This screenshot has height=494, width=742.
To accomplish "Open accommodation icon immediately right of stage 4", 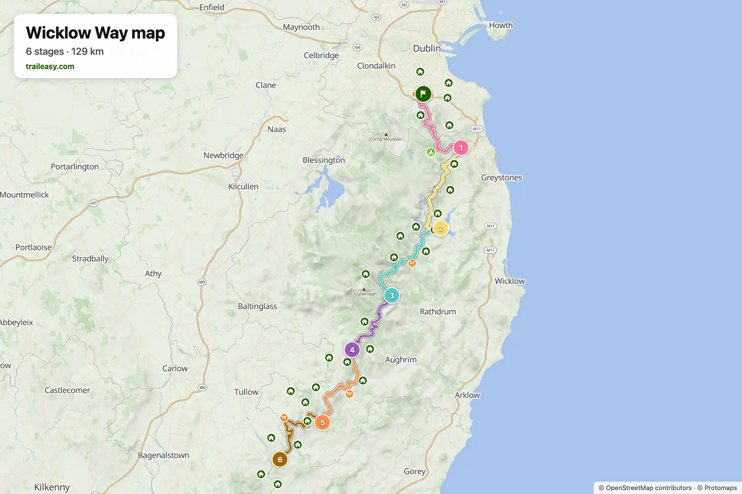I will [x=370, y=349].
